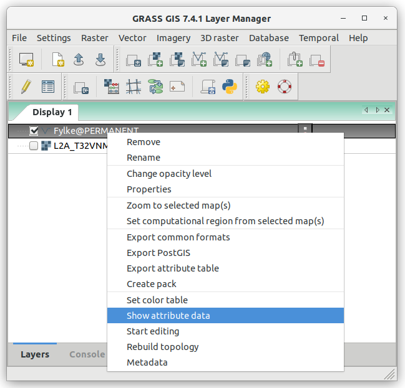Open Metadata from context menu
The height and width of the screenshot is (388, 405).
[225, 362]
